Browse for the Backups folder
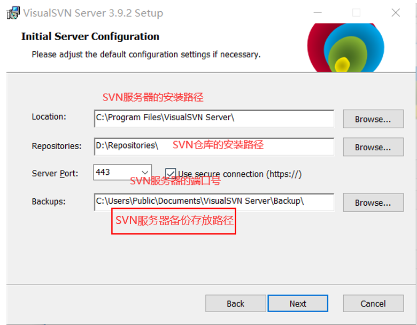 [x=373, y=203]
